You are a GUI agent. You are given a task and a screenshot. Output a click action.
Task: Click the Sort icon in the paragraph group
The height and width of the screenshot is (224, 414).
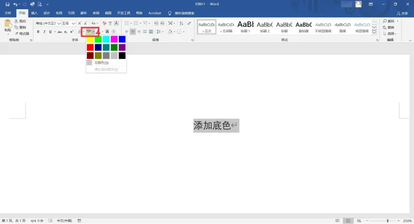182,23
